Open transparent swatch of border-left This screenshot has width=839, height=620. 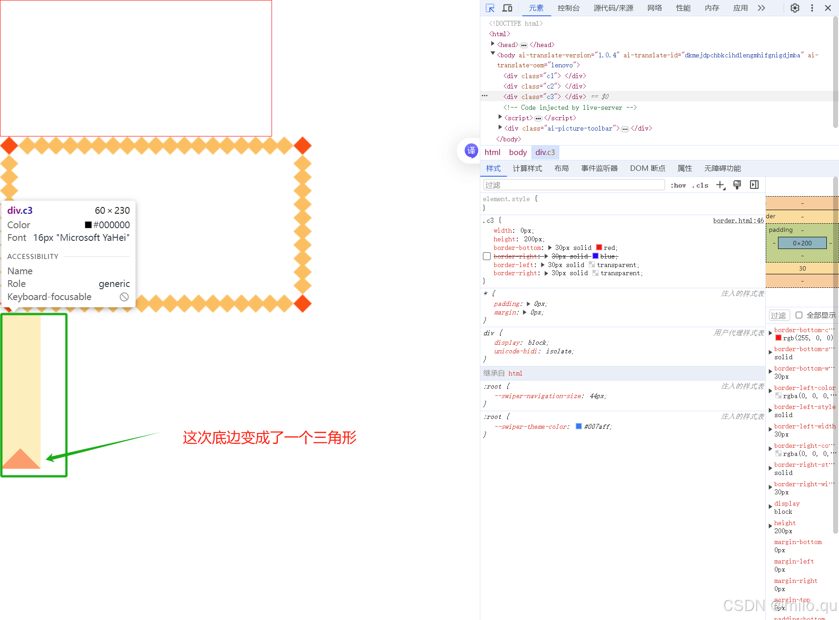(x=592, y=265)
